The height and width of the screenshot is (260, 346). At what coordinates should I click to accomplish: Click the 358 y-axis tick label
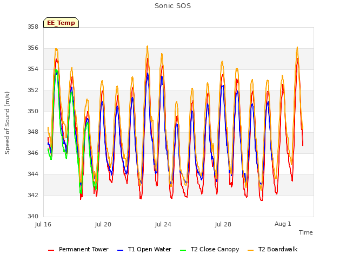(33, 27)
